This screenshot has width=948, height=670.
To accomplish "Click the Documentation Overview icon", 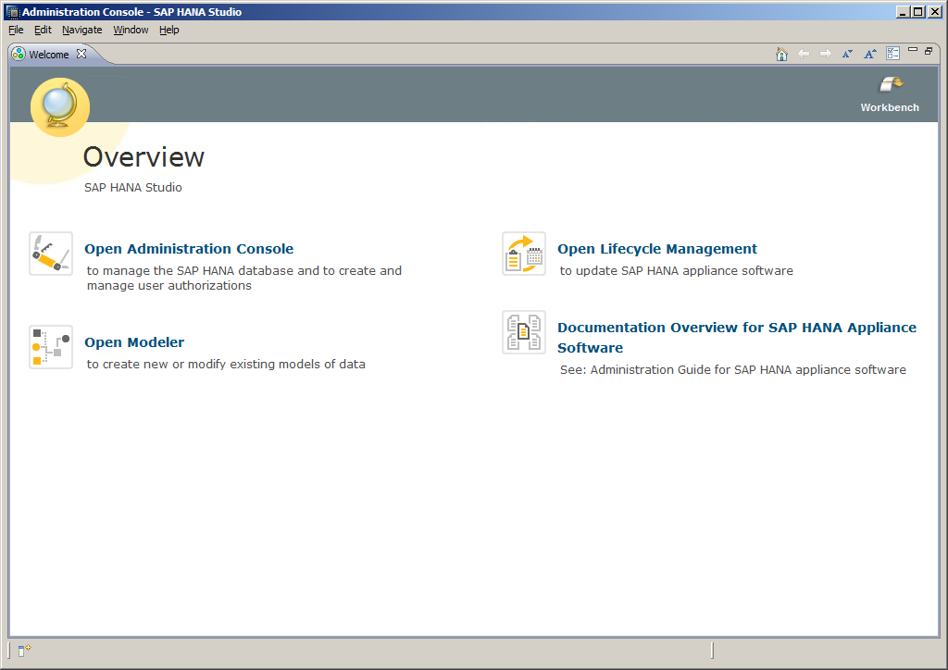I will point(524,332).
